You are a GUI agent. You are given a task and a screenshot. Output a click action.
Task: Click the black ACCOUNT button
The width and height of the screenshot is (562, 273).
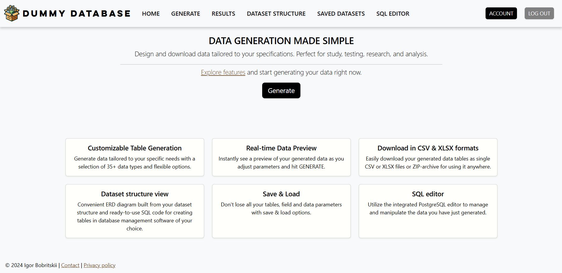501,13
